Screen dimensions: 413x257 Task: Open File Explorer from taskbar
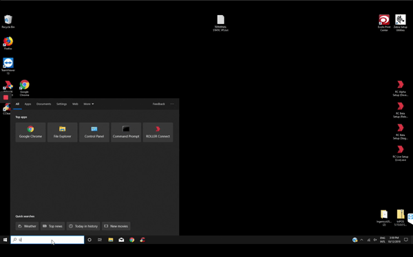111,240
